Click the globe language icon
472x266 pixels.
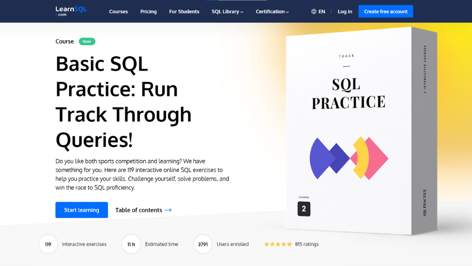[x=314, y=11]
